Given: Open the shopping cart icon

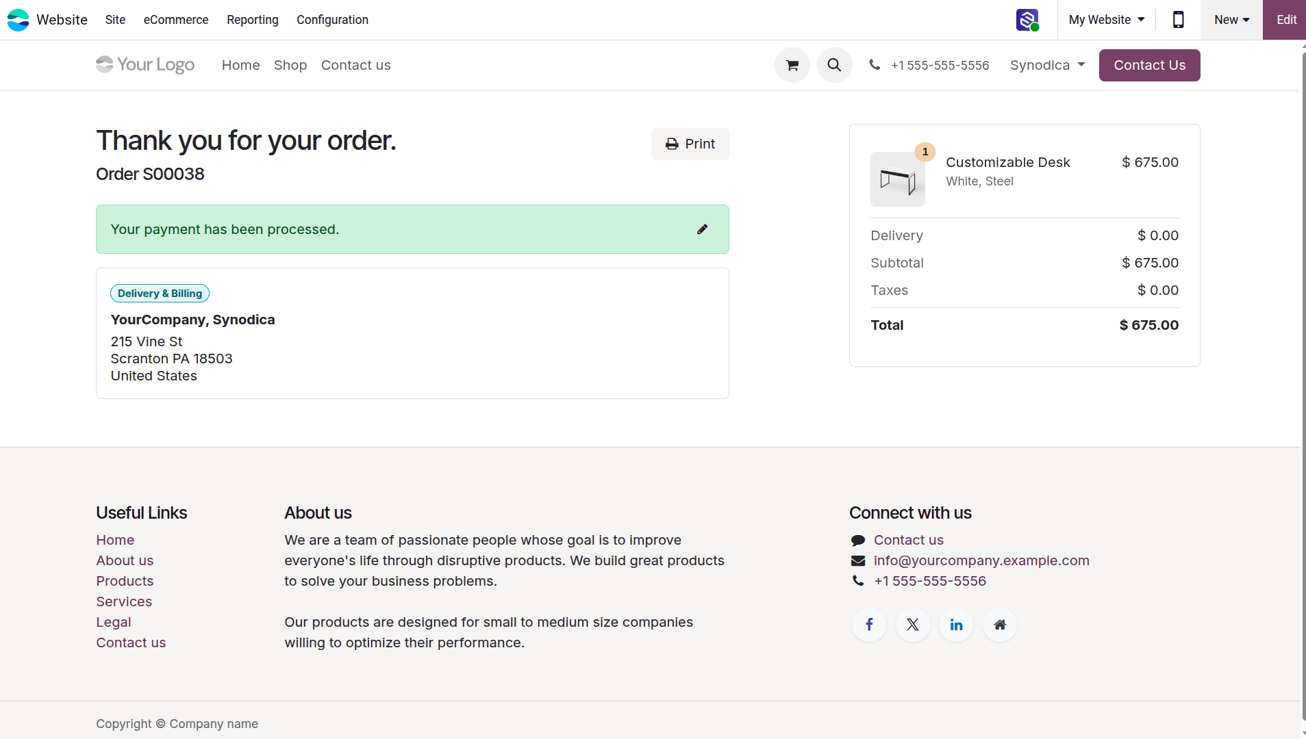Looking at the screenshot, I should (792, 65).
